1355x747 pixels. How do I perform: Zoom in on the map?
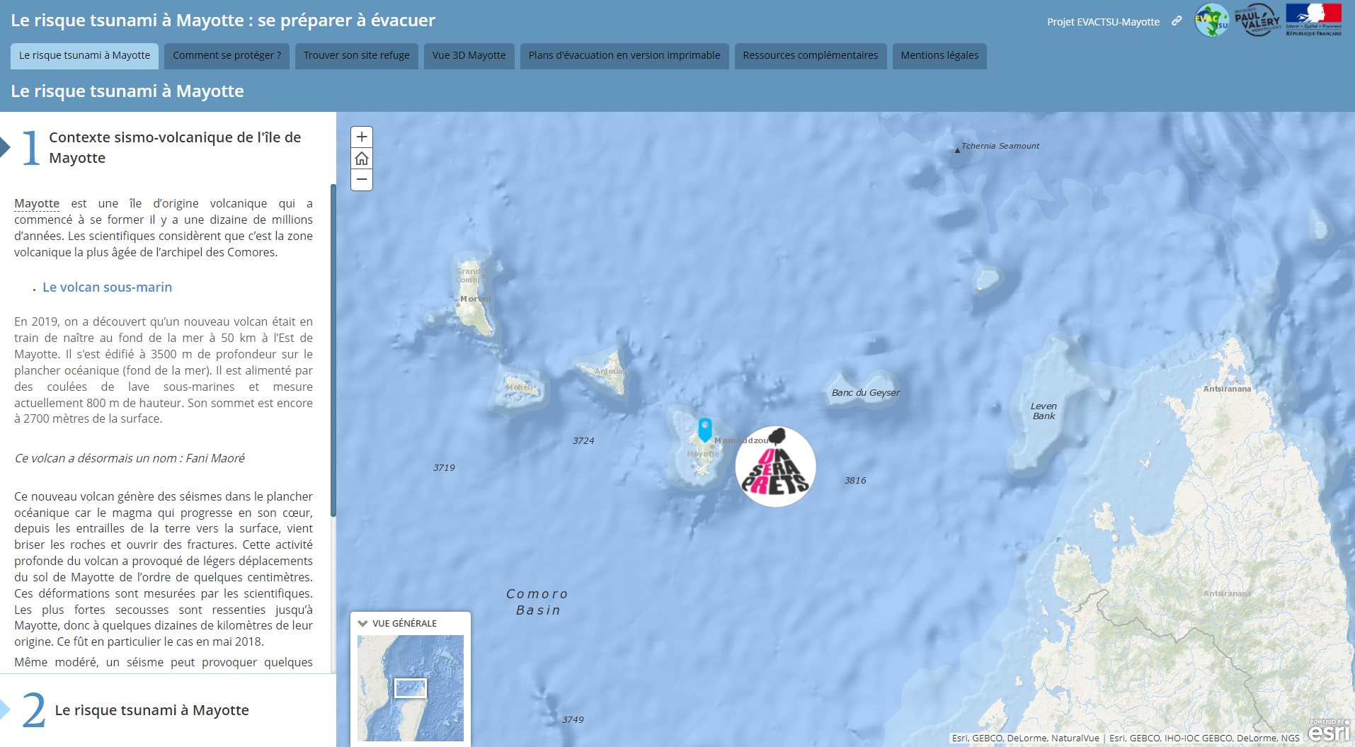point(362,137)
